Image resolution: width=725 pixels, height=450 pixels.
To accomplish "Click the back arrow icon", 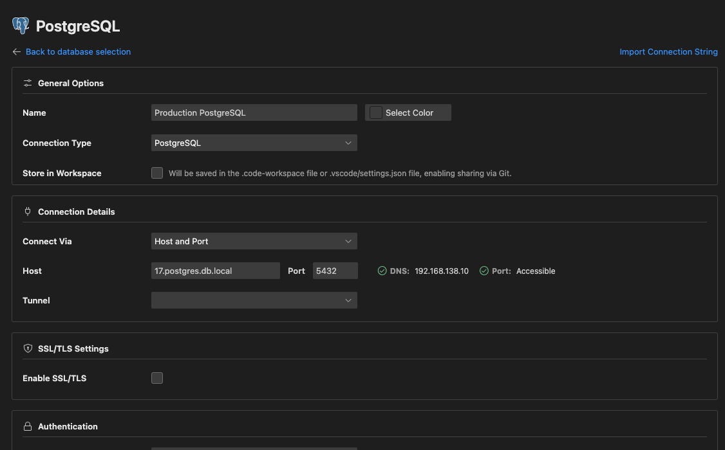I will 17,52.
